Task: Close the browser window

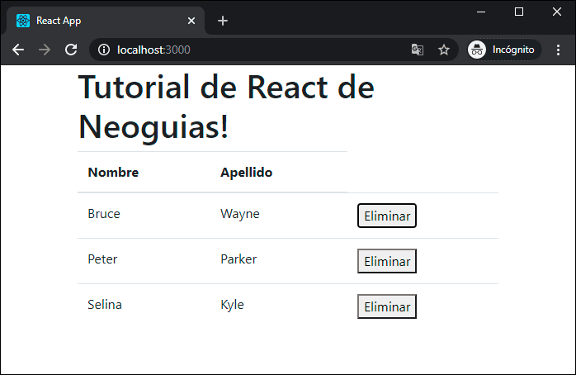Action: [557, 12]
